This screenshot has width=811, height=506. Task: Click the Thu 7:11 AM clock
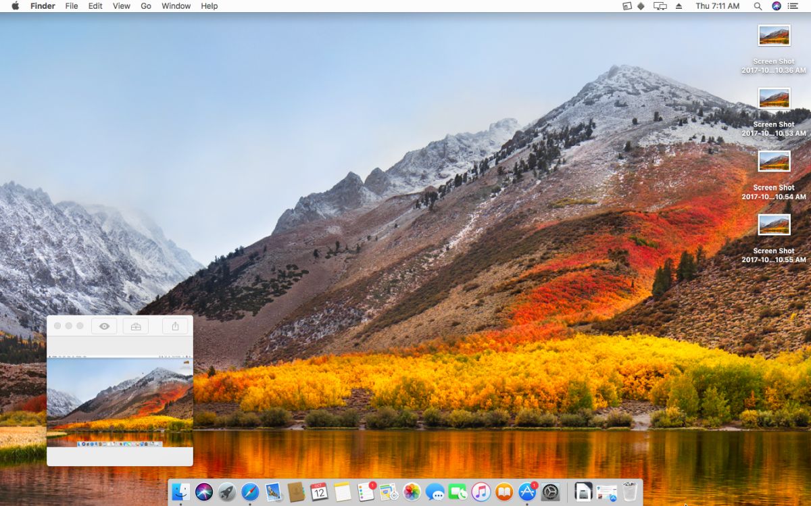click(718, 6)
